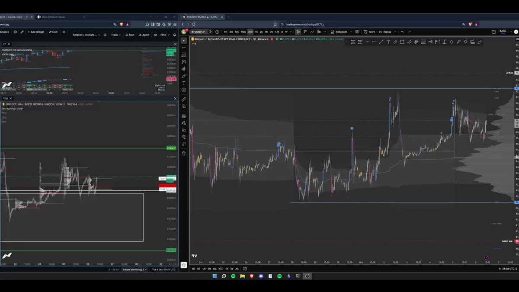This screenshot has height=292, width=519.
Task: Click the rectangle shape in favorites drawing toolbar
Action: click(402, 42)
